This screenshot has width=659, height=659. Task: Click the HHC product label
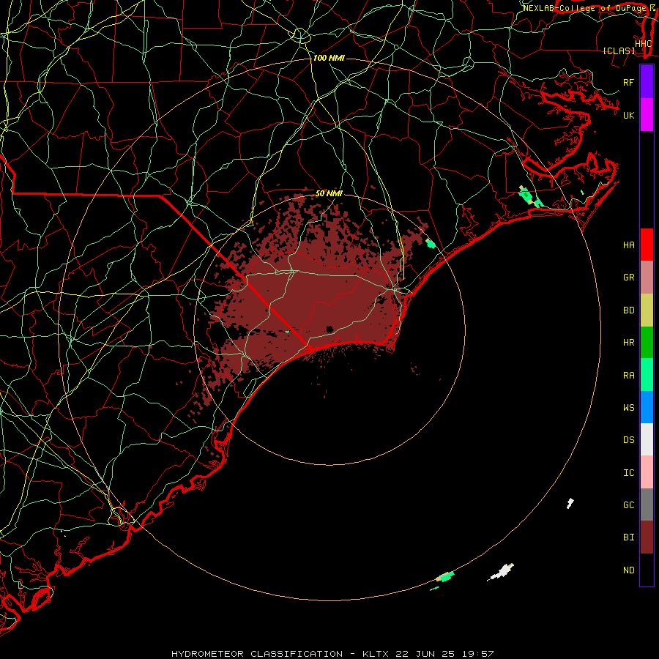pyautogui.click(x=643, y=44)
